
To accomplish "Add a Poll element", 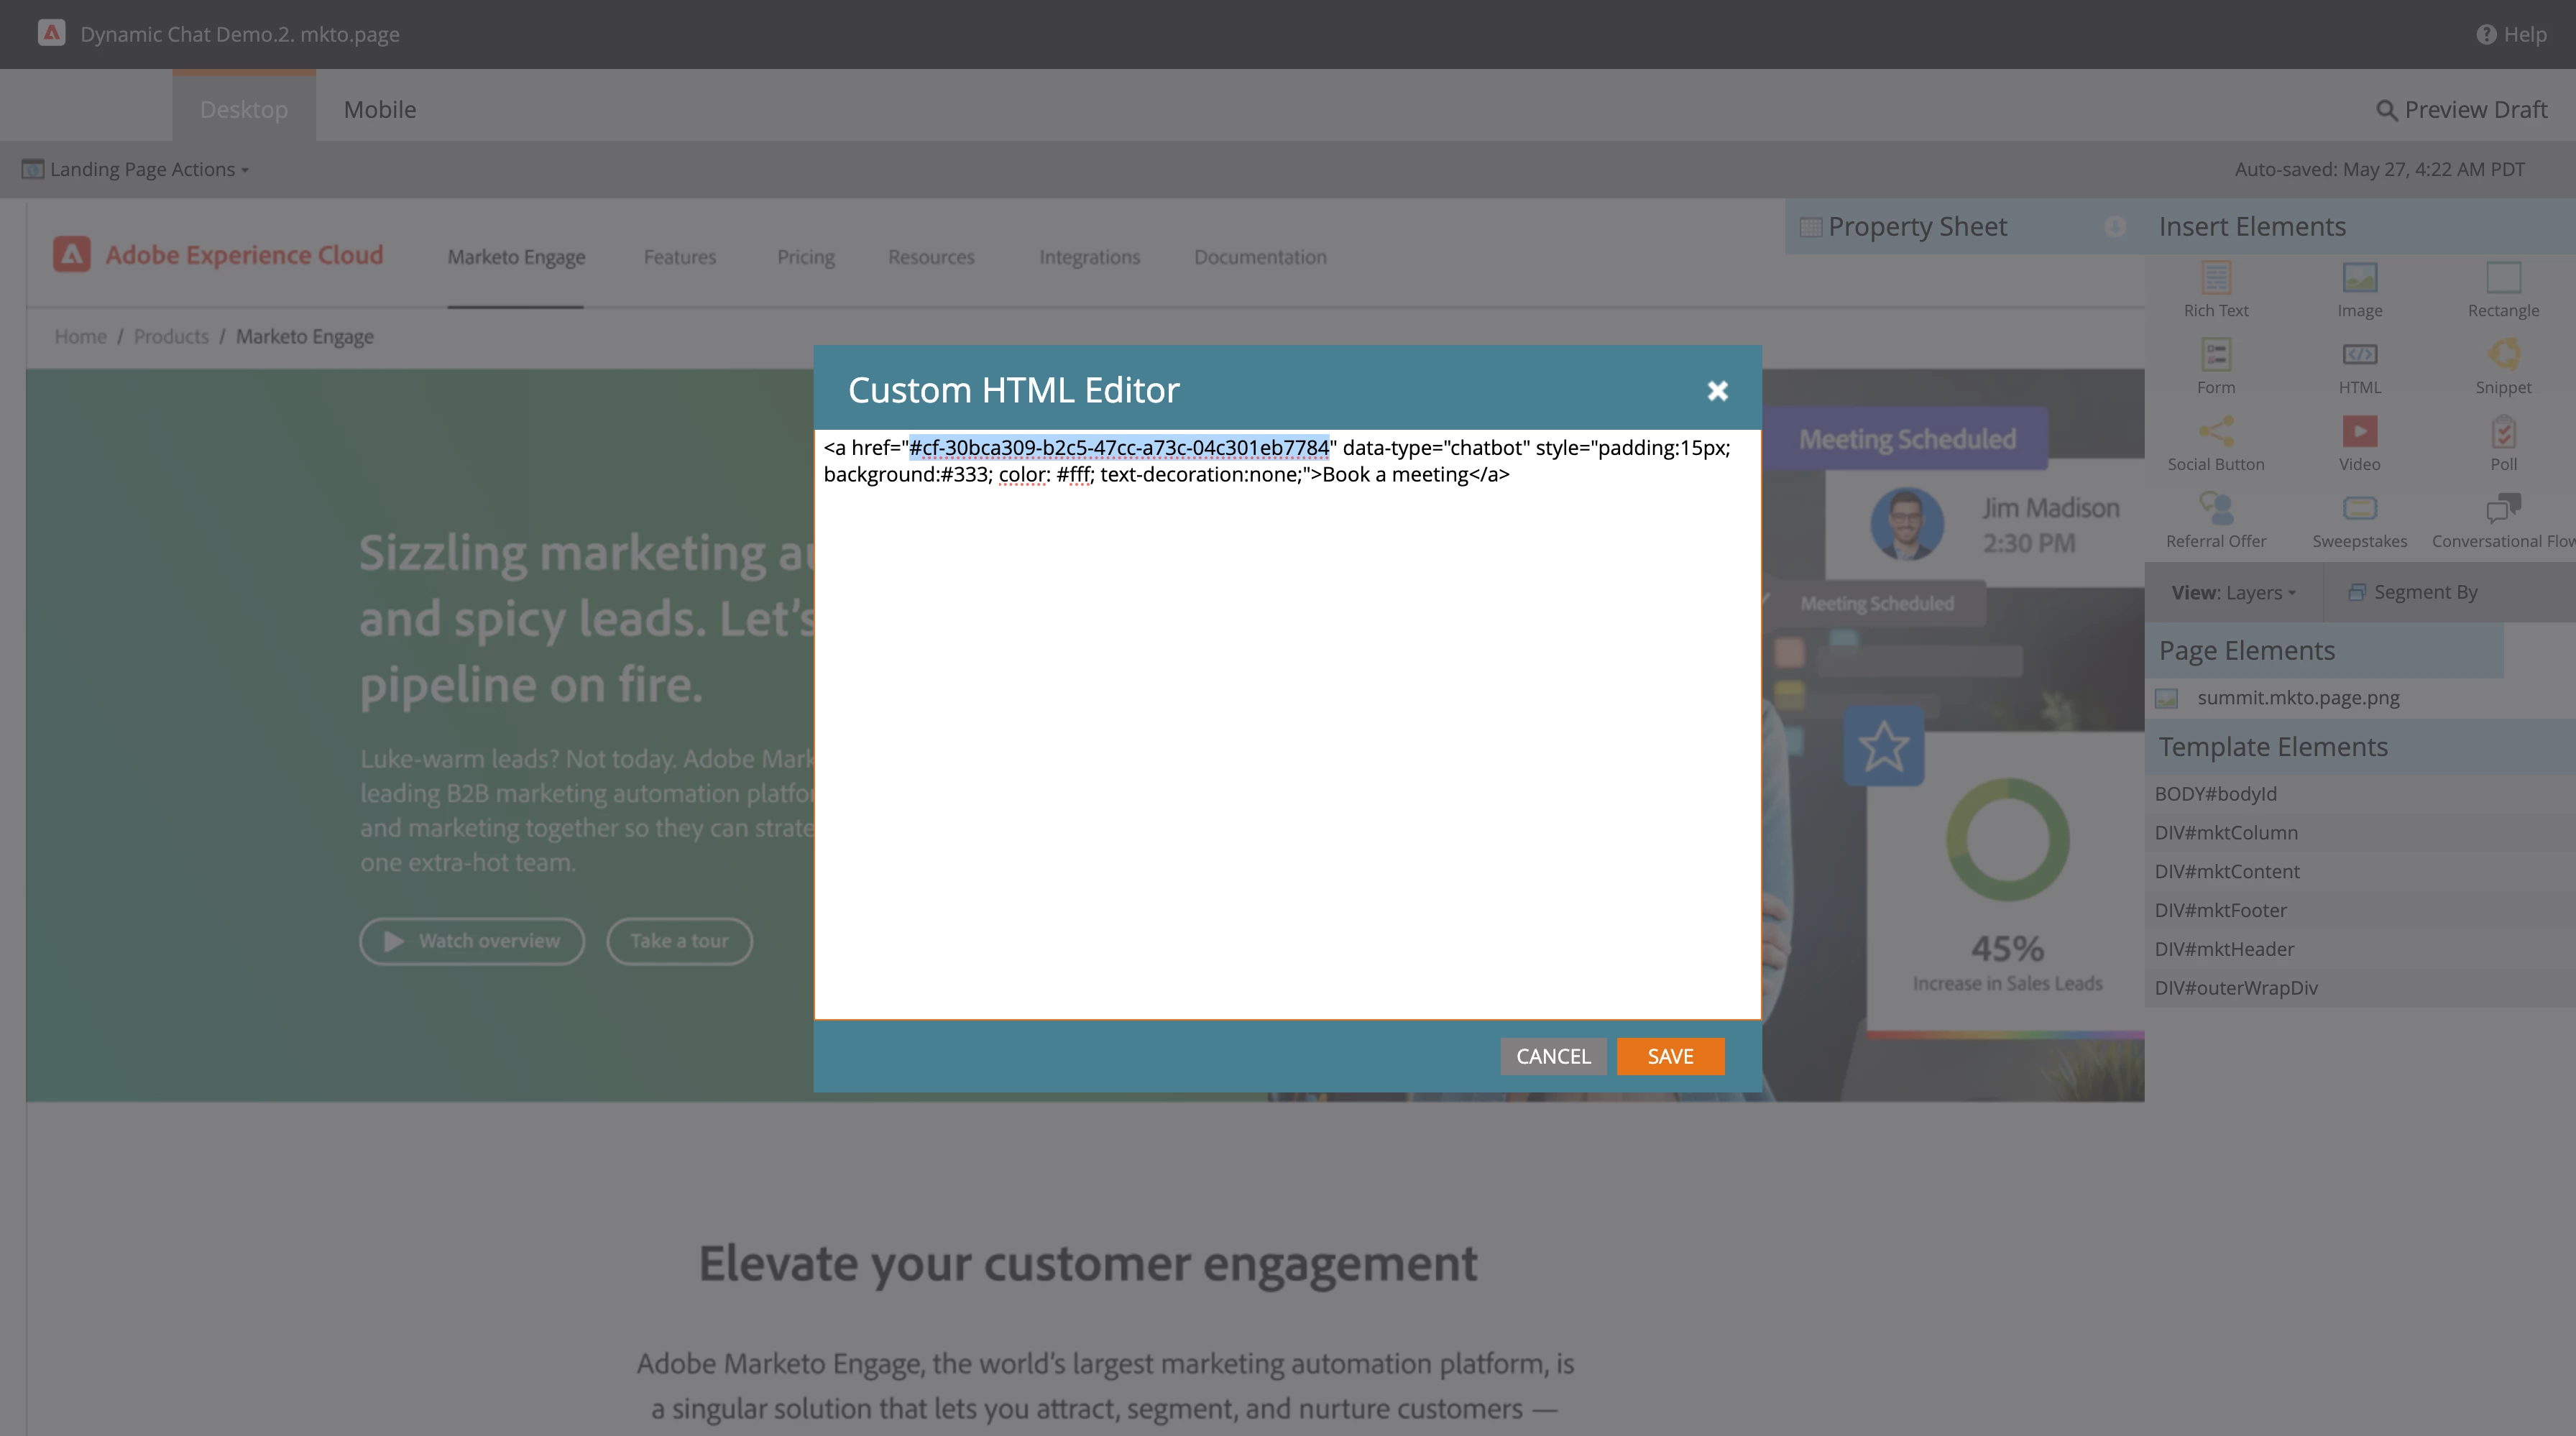I will [2503, 432].
